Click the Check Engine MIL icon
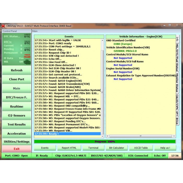The image size is (183, 183). (27, 62)
